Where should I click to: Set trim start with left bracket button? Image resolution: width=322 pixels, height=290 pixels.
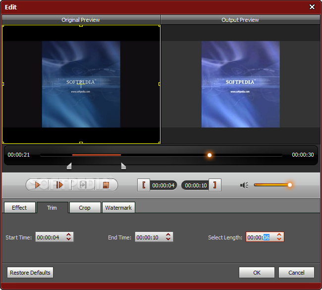coord(144,185)
